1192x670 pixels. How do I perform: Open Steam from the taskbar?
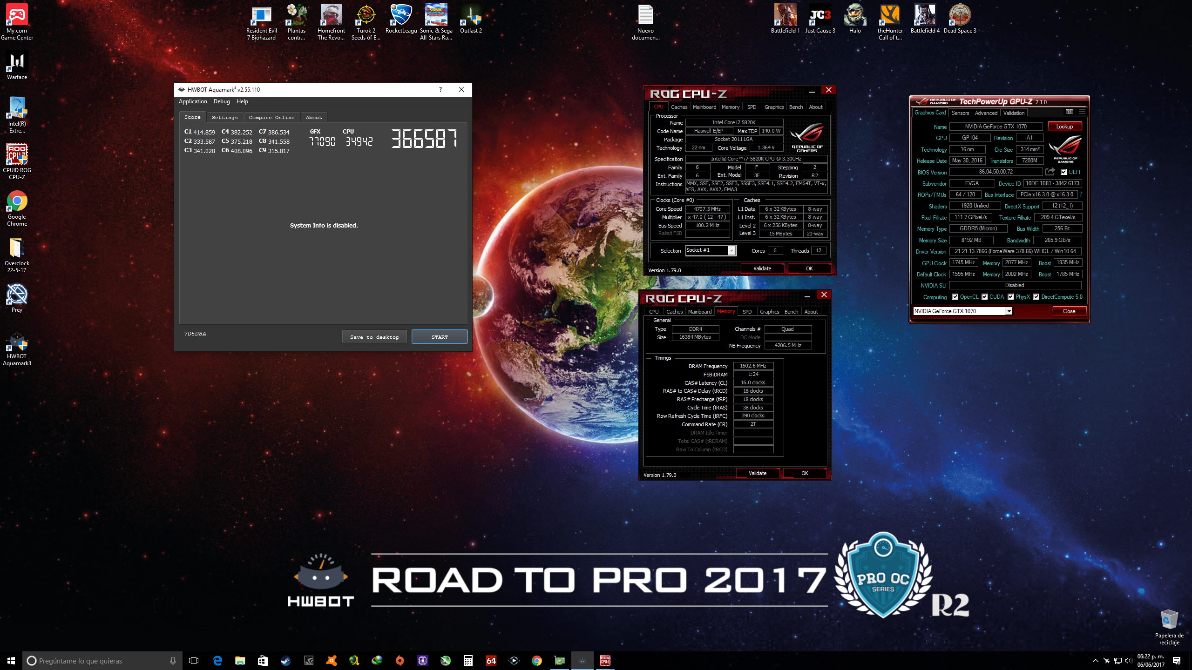click(x=285, y=661)
